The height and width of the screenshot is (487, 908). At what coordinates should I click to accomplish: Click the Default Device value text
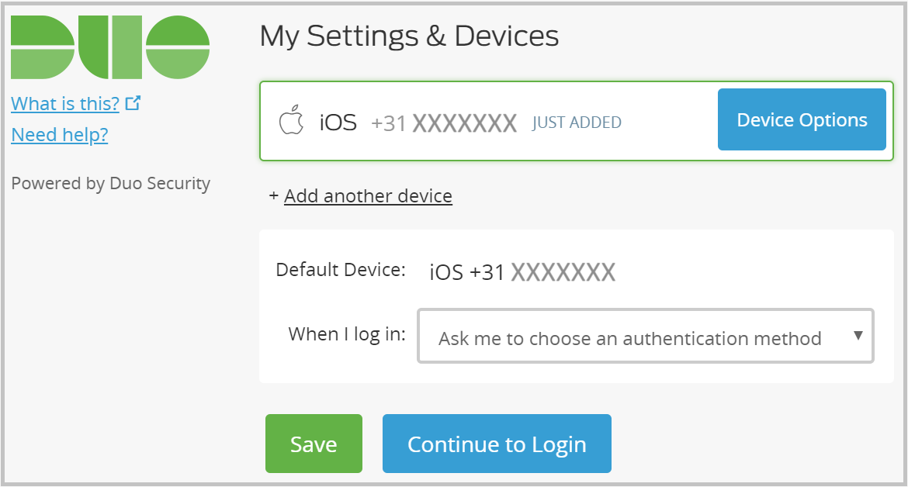tap(522, 271)
